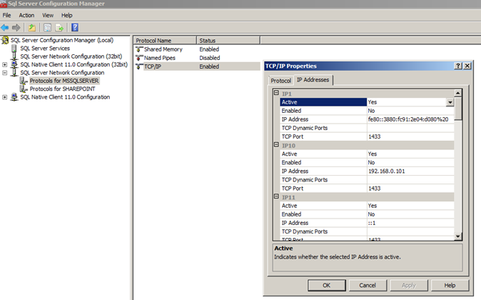
Task: Click the SQL Server Services node icon
Action: coord(14,48)
